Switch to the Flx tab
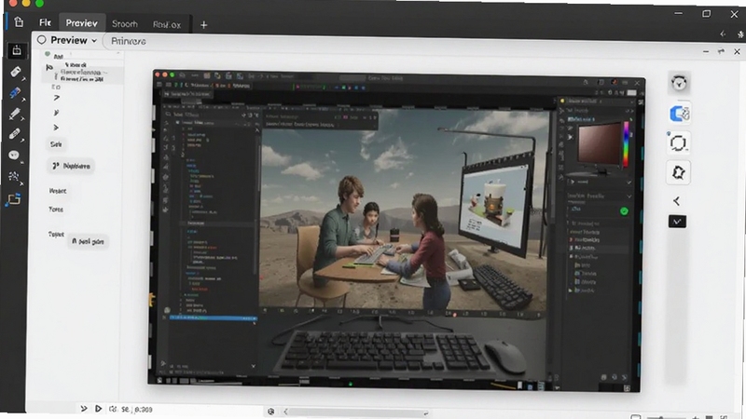Viewport: 746px width, 419px height. [45, 22]
